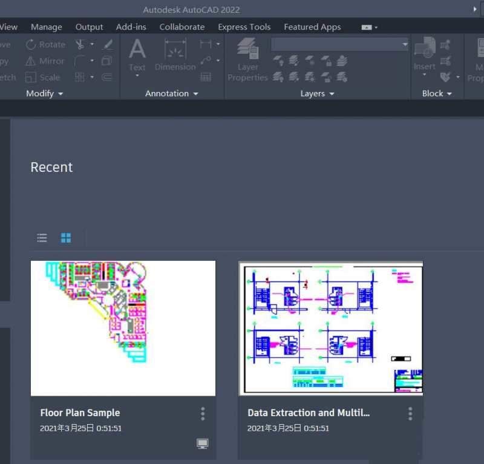The height and width of the screenshot is (464, 484).
Task: Open the Floor Plan Sample thumbnail
Action: pyautogui.click(x=123, y=328)
